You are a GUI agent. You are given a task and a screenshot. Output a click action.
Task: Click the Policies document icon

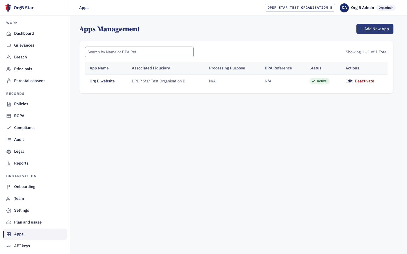pos(9,104)
